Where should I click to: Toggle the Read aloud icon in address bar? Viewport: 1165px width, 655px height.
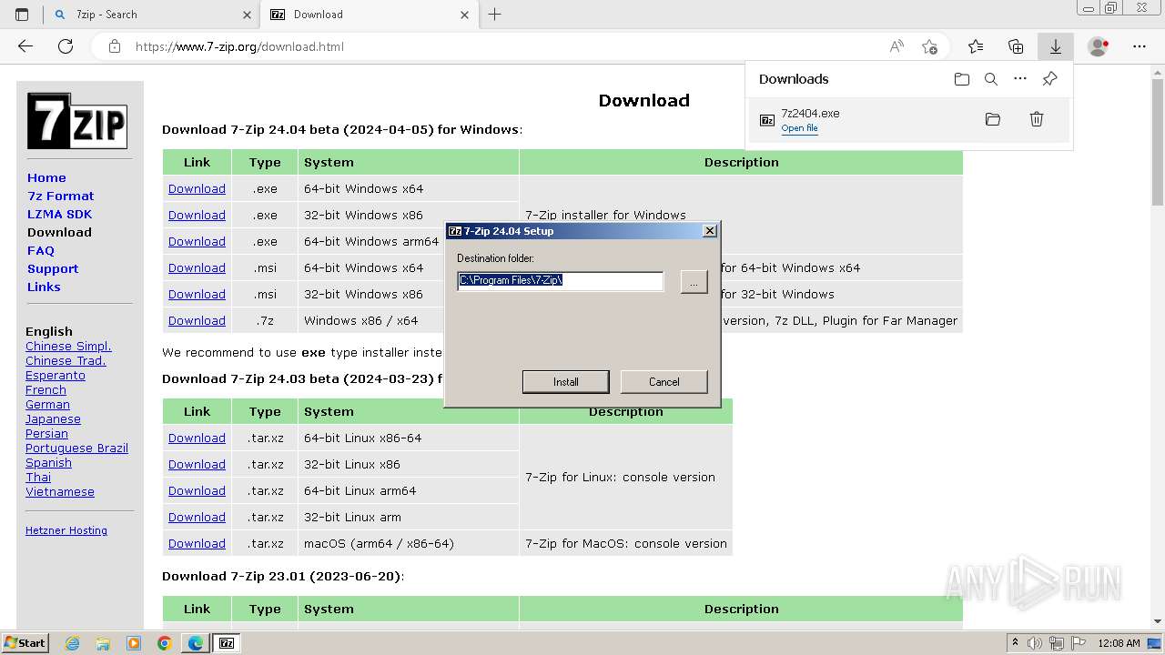point(897,46)
